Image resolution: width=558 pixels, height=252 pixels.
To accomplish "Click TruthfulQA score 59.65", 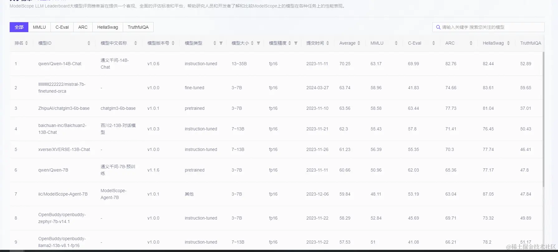I will tap(526, 88).
